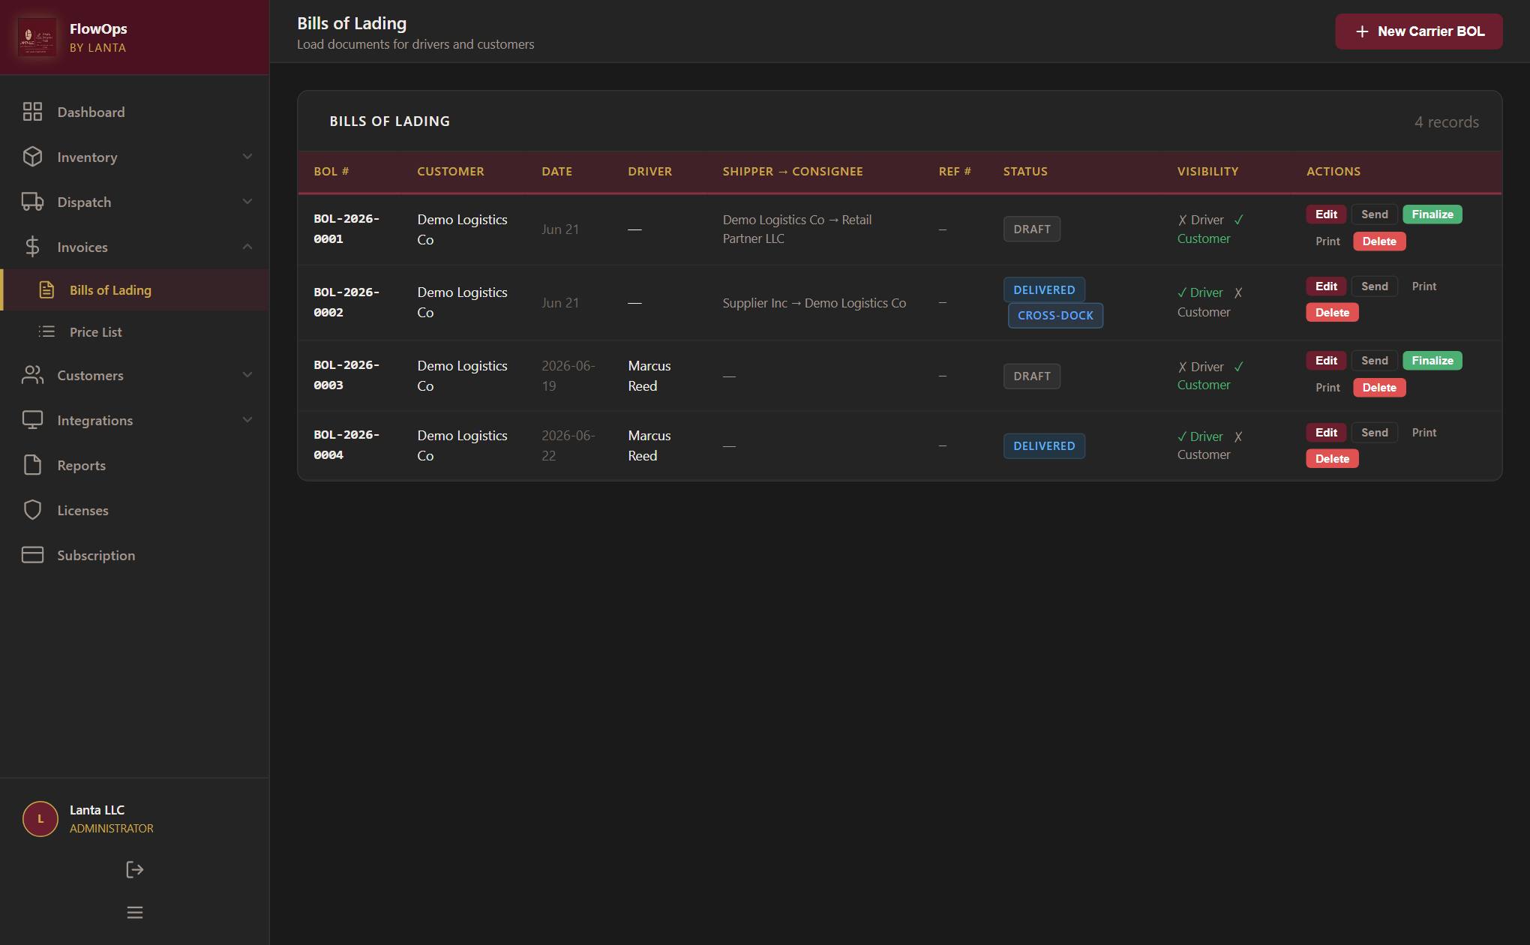This screenshot has height=945, width=1530.
Task: Click the Licenses shield icon
Action: [32, 510]
